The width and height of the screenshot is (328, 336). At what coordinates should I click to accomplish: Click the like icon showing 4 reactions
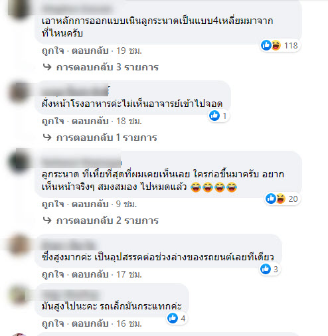click(x=173, y=318)
